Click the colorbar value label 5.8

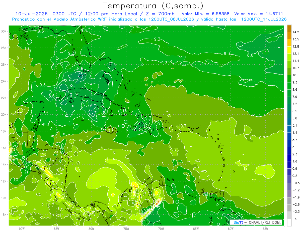[x=294, y=118]
